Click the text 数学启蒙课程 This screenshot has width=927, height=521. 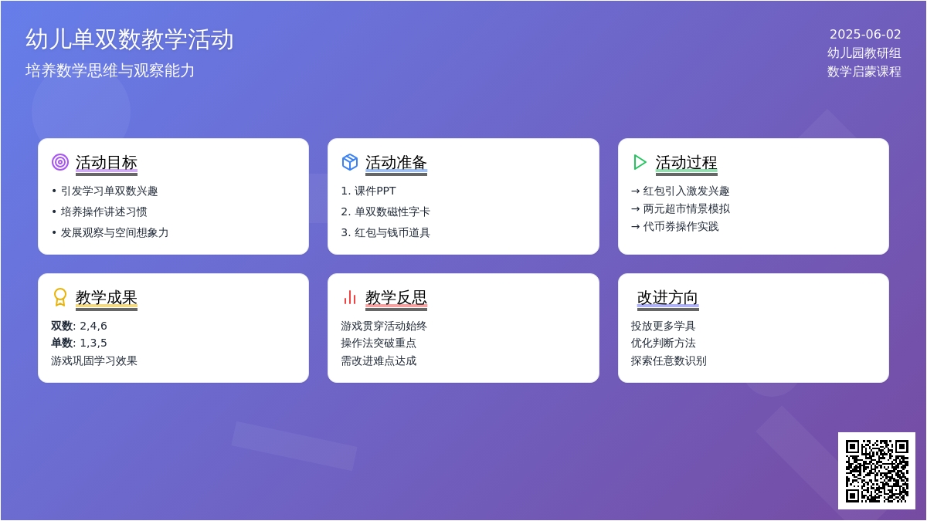click(x=864, y=71)
